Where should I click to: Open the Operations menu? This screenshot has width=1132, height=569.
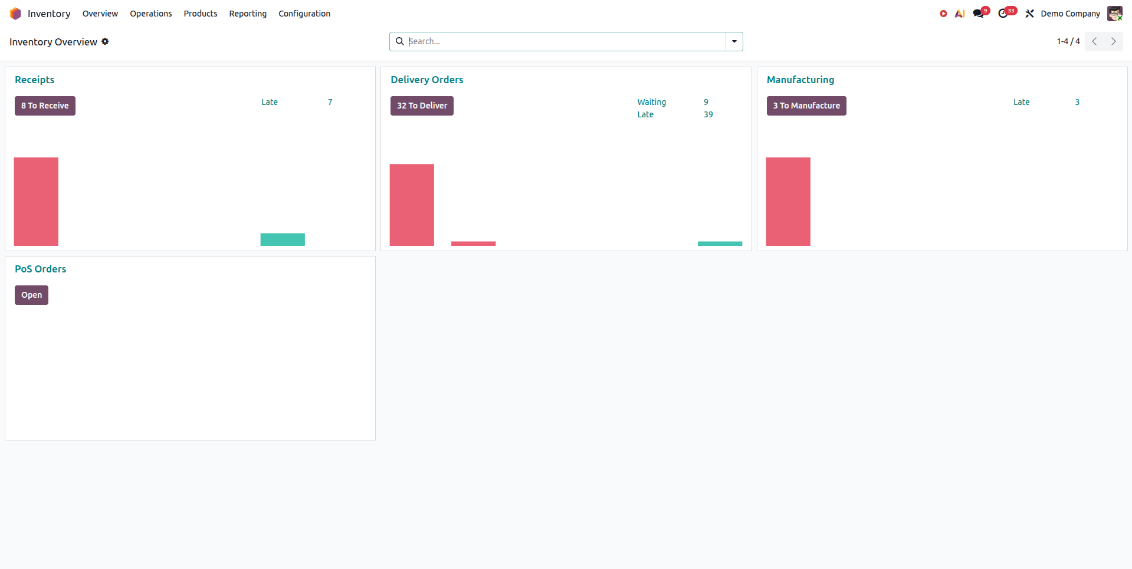point(151,14)
